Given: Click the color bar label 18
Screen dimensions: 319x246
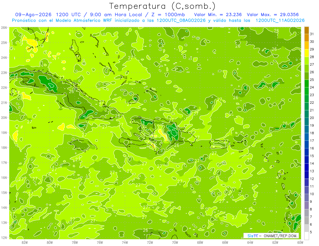Looking at the screenshot, I should tap(312, 133).
